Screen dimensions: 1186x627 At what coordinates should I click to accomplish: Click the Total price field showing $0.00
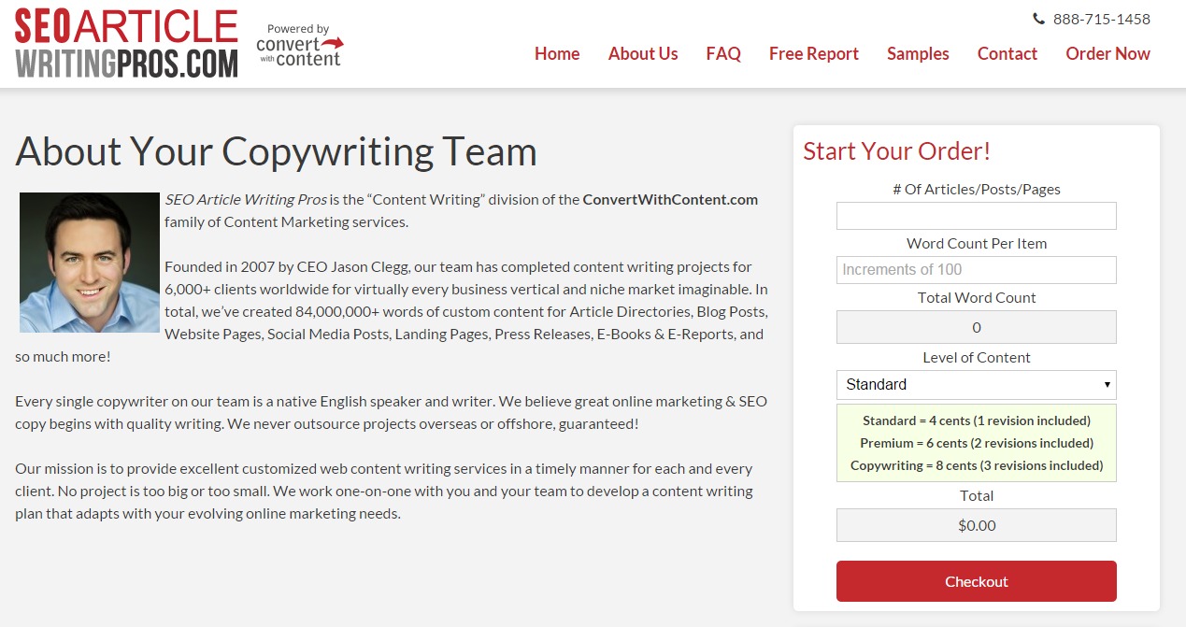coord(976,525)
